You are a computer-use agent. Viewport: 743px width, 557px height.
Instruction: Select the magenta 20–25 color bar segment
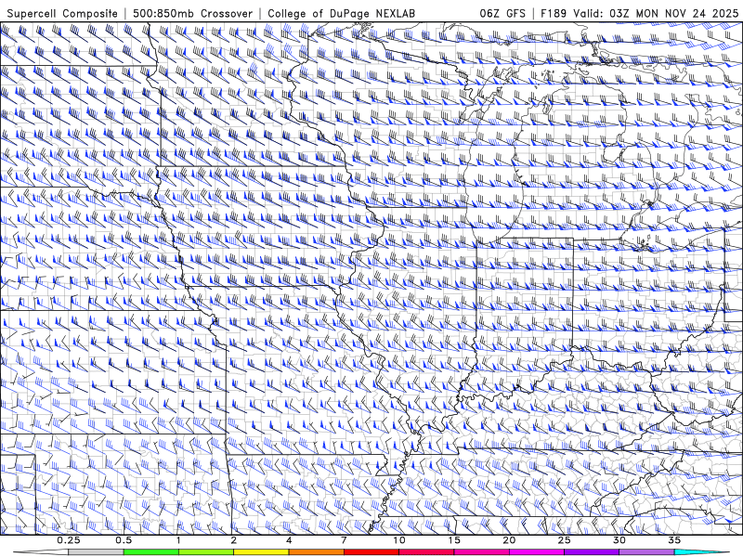pyautogui.click(x=537, y=552)
